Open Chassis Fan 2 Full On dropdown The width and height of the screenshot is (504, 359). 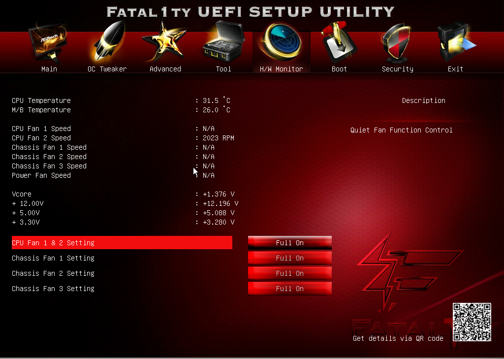(x=289, y=273)
